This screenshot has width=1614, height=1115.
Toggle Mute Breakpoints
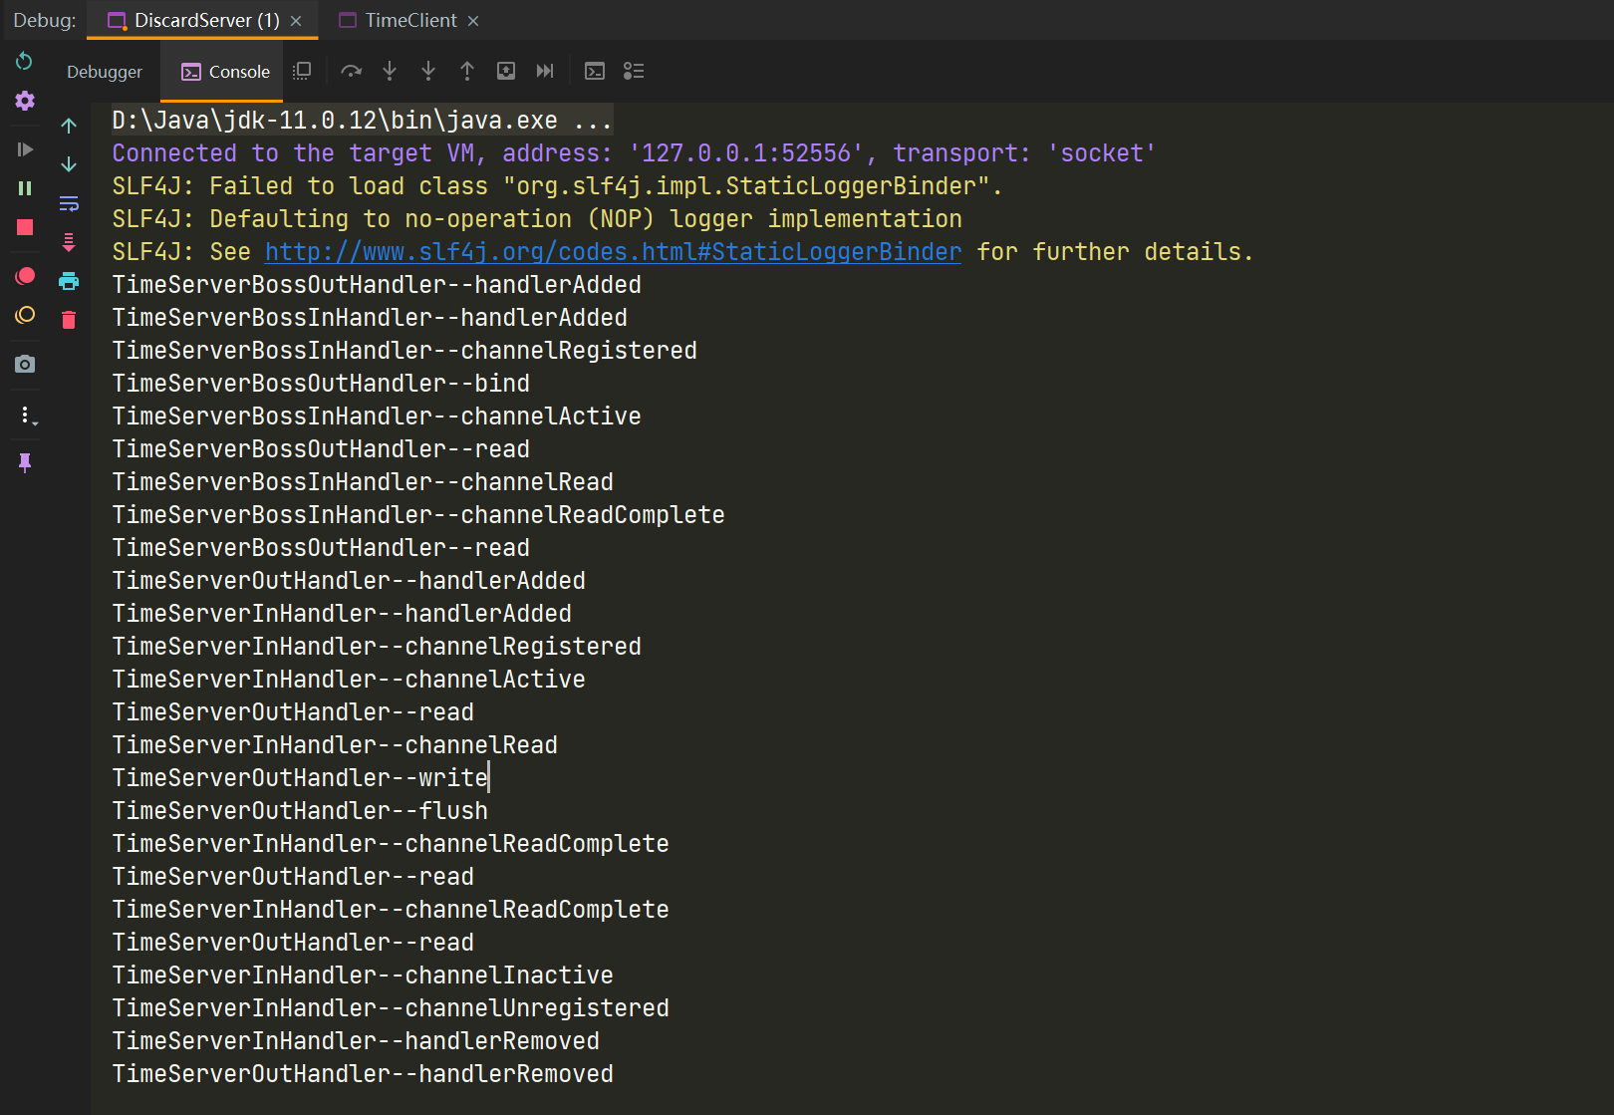pos(25,315)
